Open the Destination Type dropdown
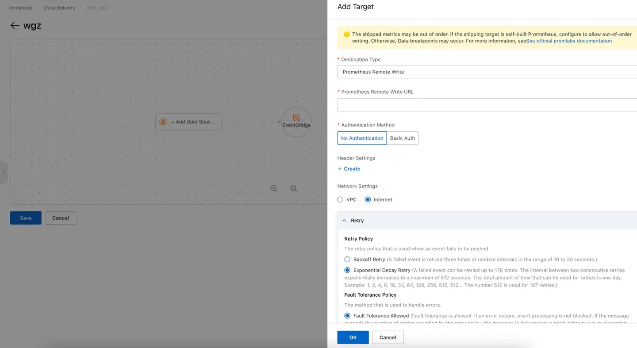The image size is (637, 348). click(487, 72)
